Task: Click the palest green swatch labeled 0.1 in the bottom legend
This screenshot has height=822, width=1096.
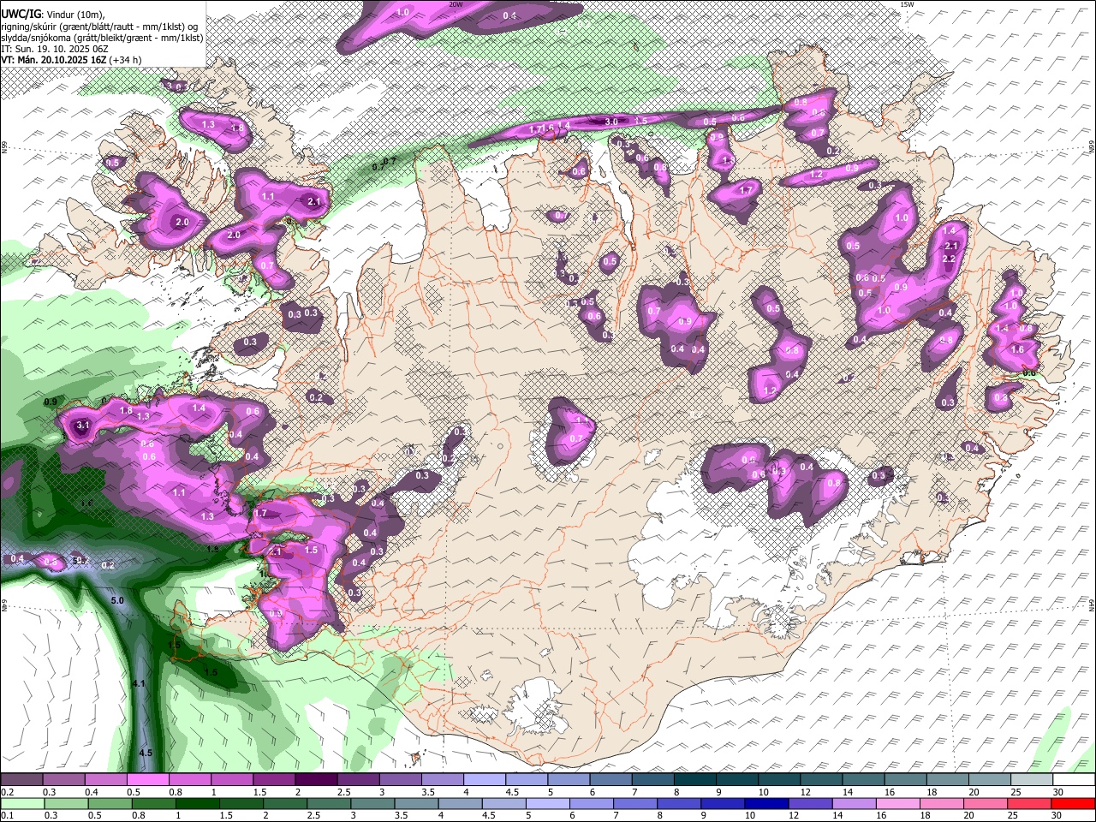Action: tap(23, 804)
